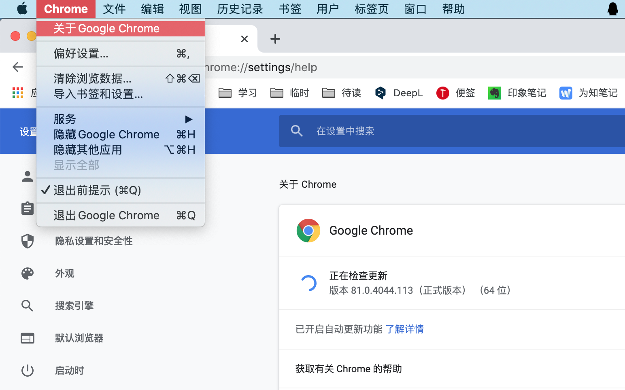
Task: Select 关于 Google Chrome menu item
Action: [x=121, y=28]
